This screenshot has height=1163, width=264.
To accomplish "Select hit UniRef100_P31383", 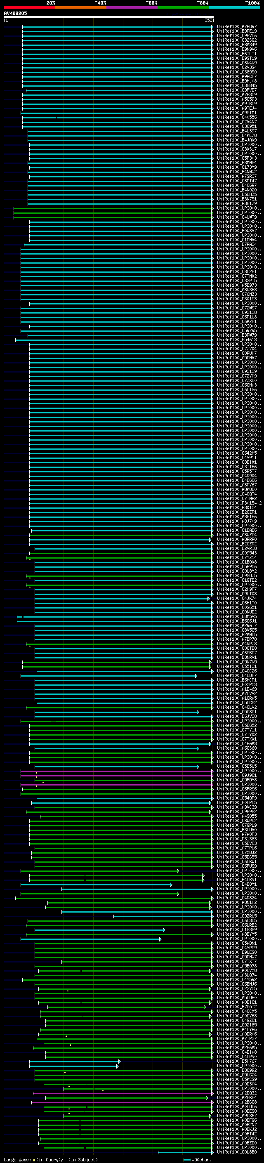I will point(237,839).
